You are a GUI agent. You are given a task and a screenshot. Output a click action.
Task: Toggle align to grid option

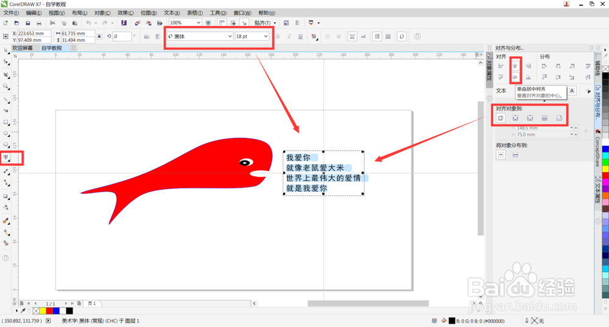pyautogui.click(x=544, y=118)
